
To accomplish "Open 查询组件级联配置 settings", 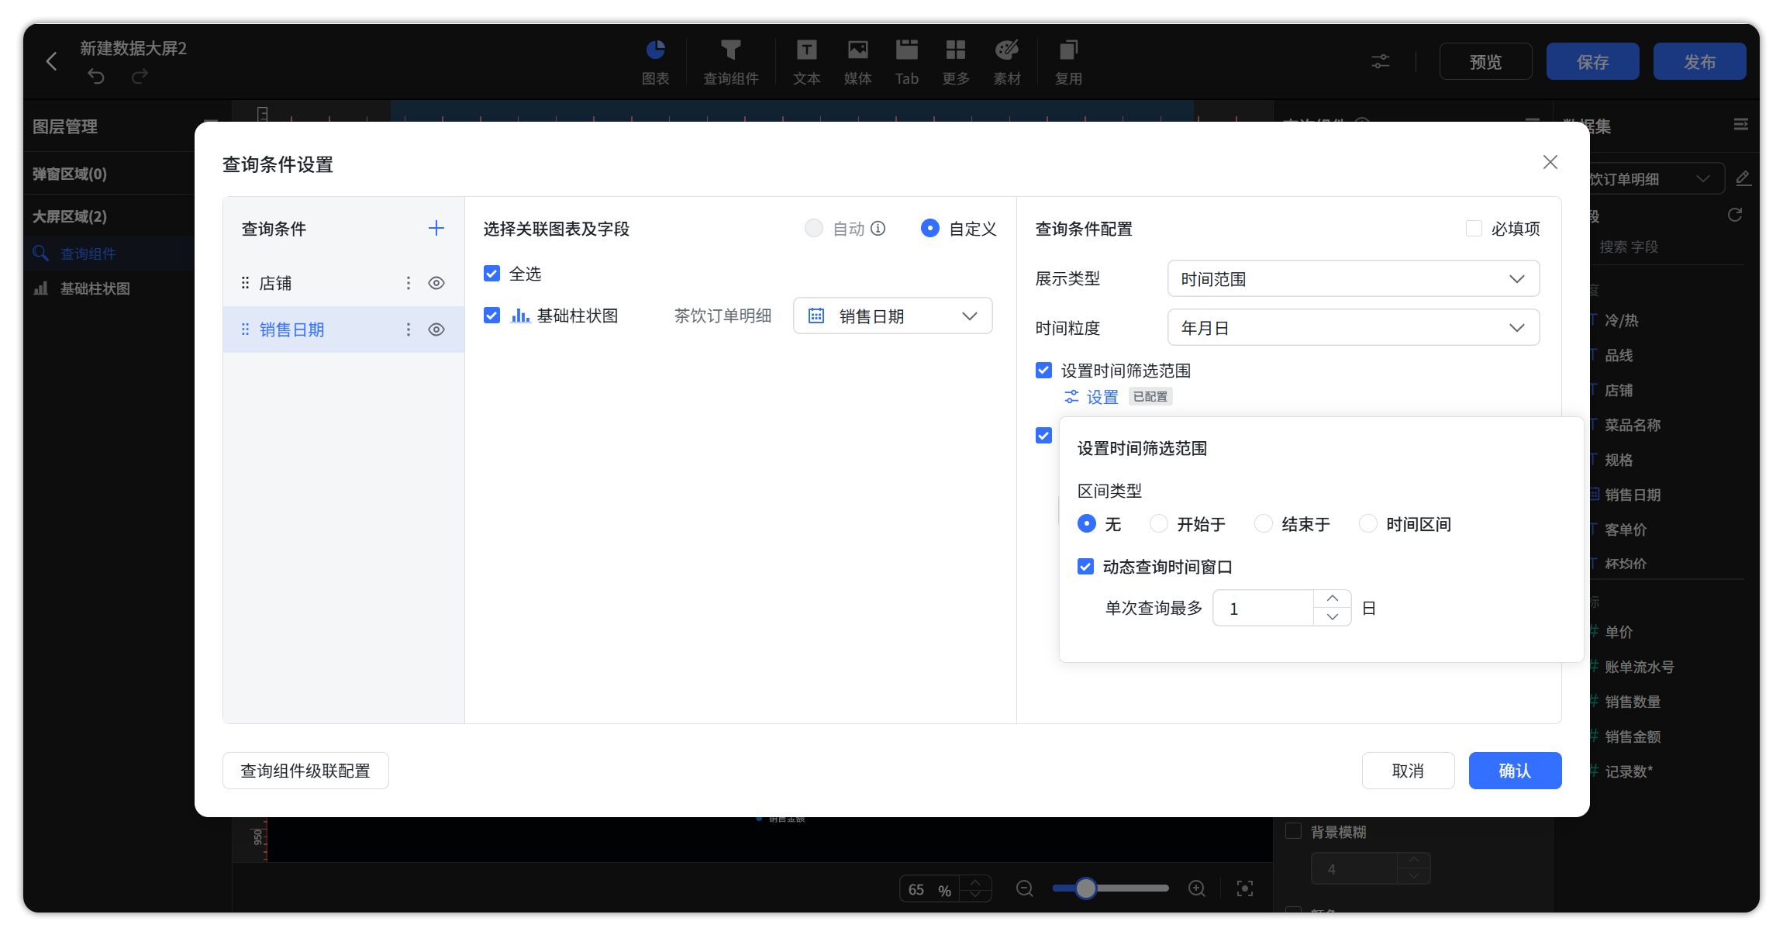I will (x=305, y=770).
